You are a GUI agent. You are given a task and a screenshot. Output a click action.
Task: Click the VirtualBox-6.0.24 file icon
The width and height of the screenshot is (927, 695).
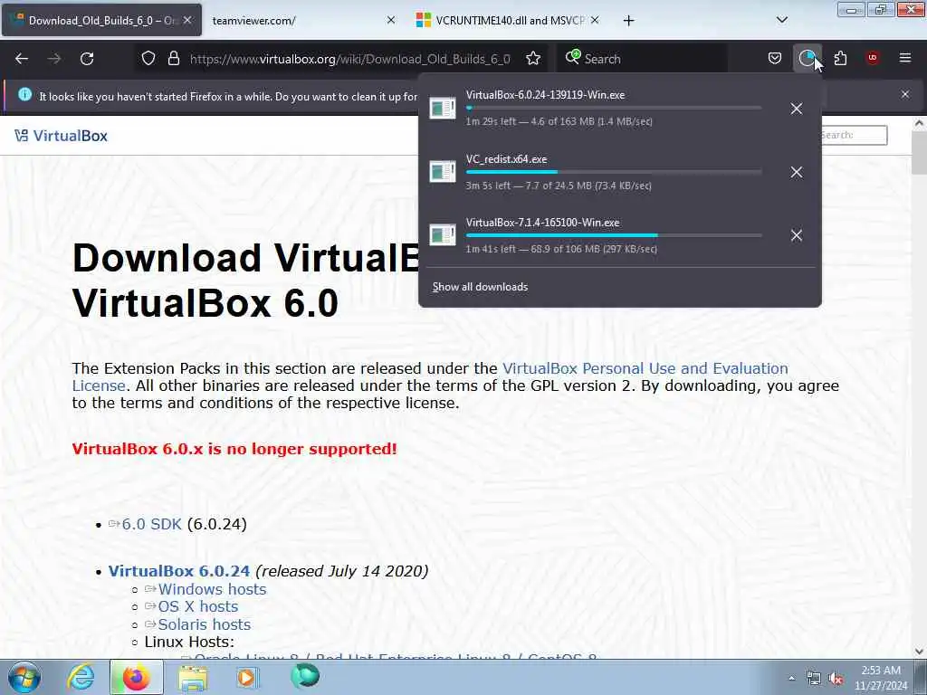(442, 109)
